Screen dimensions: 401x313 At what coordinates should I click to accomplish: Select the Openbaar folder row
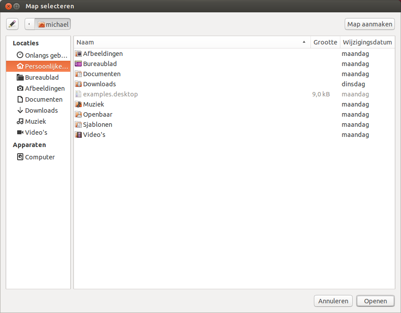click(x=97, y=114)
